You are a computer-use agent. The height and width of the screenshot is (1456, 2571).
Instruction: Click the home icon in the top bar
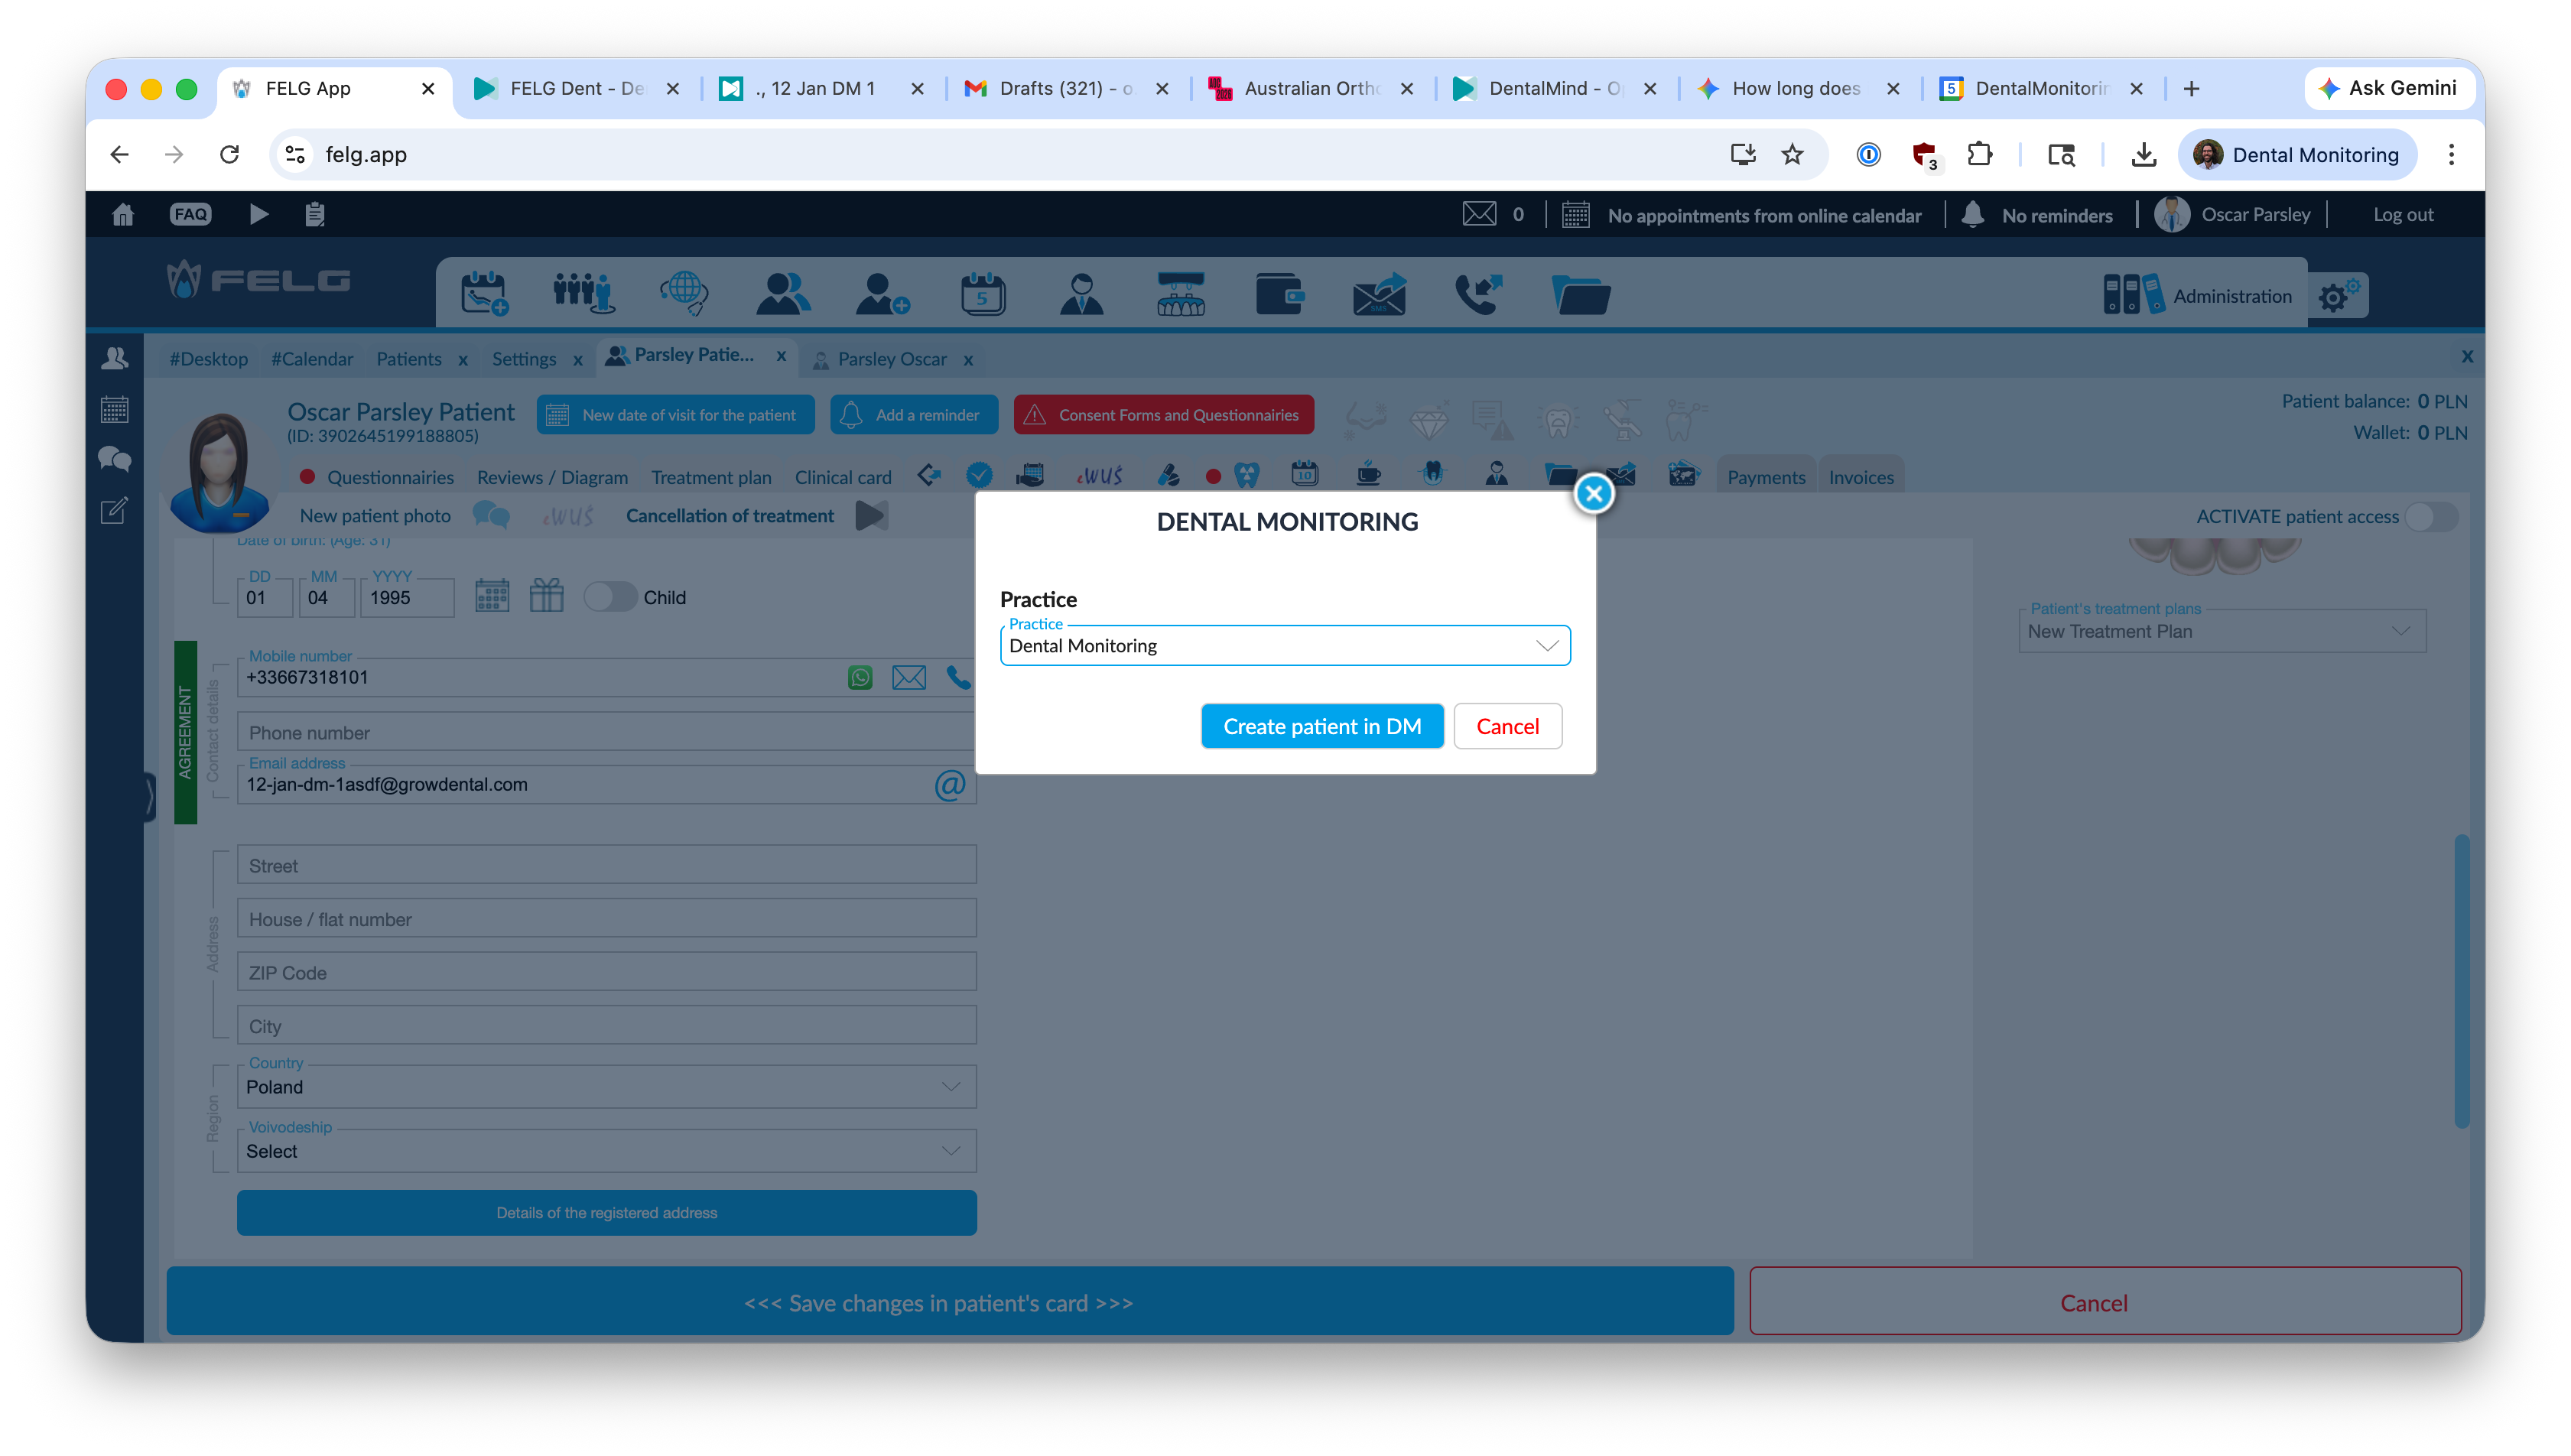coord(123,214)
